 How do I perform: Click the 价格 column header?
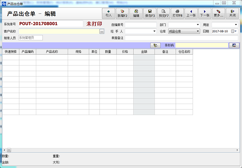coord(125,52)
